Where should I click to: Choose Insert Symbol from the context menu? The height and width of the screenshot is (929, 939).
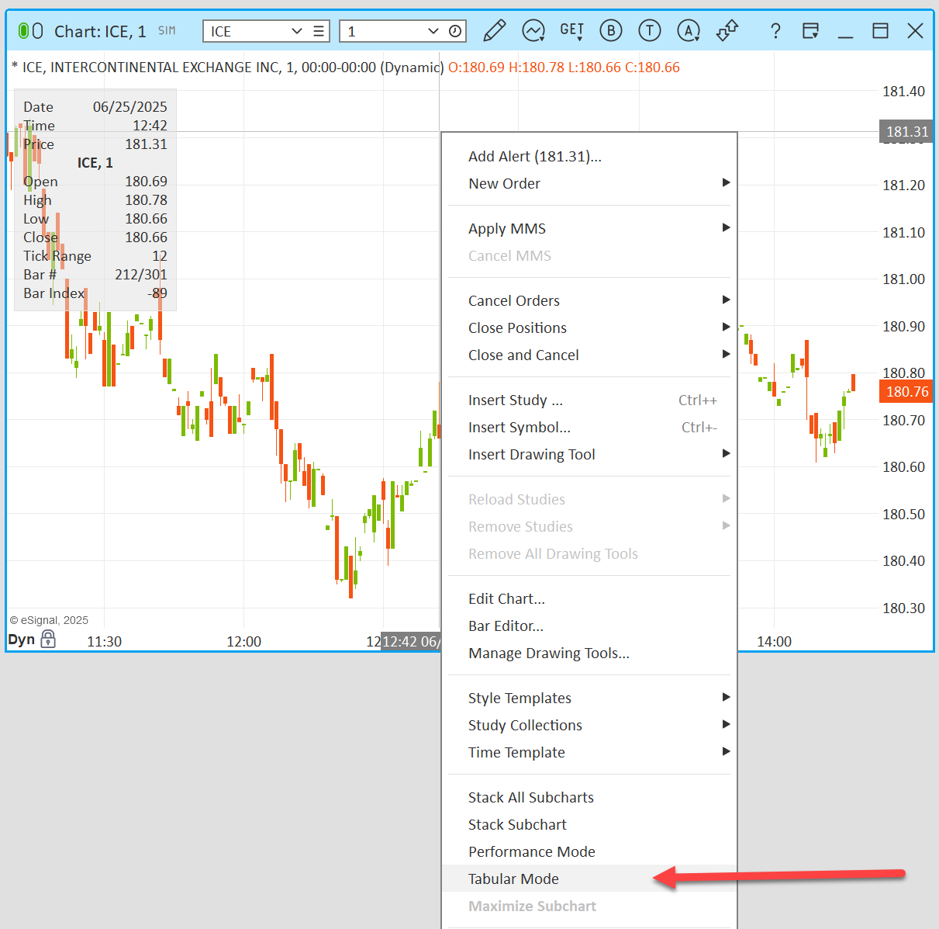click(589, 428)
